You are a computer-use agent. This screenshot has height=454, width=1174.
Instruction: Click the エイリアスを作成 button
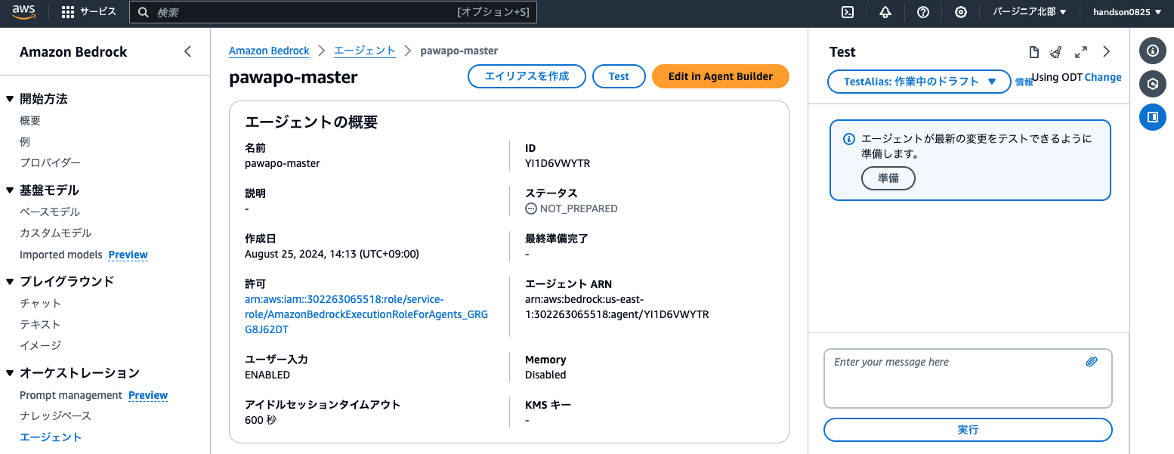(526, 76)
